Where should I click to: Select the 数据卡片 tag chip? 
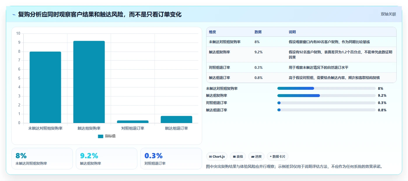[x=278, y=157]
